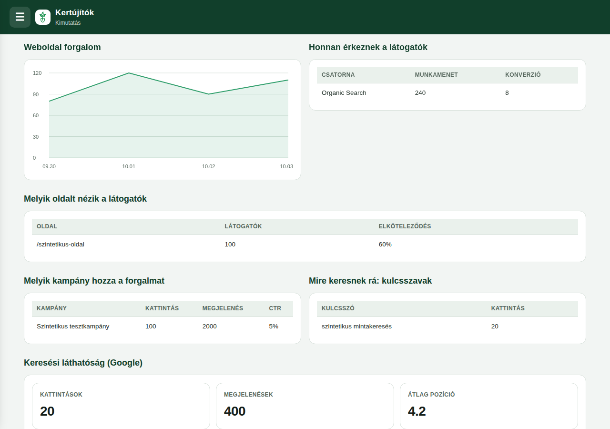Select the Szintetikus tesztkampány row
The image size is (610, 429).
tap(163, 327)
